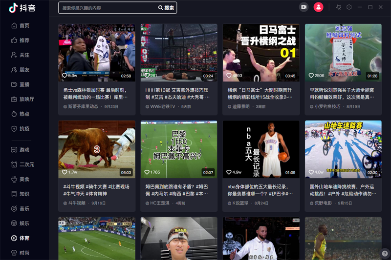The width and height of the screenshot is (391, 260).
Task: Click title text starting '国外山地车速降挑战赛'
Action: (343, 190)
